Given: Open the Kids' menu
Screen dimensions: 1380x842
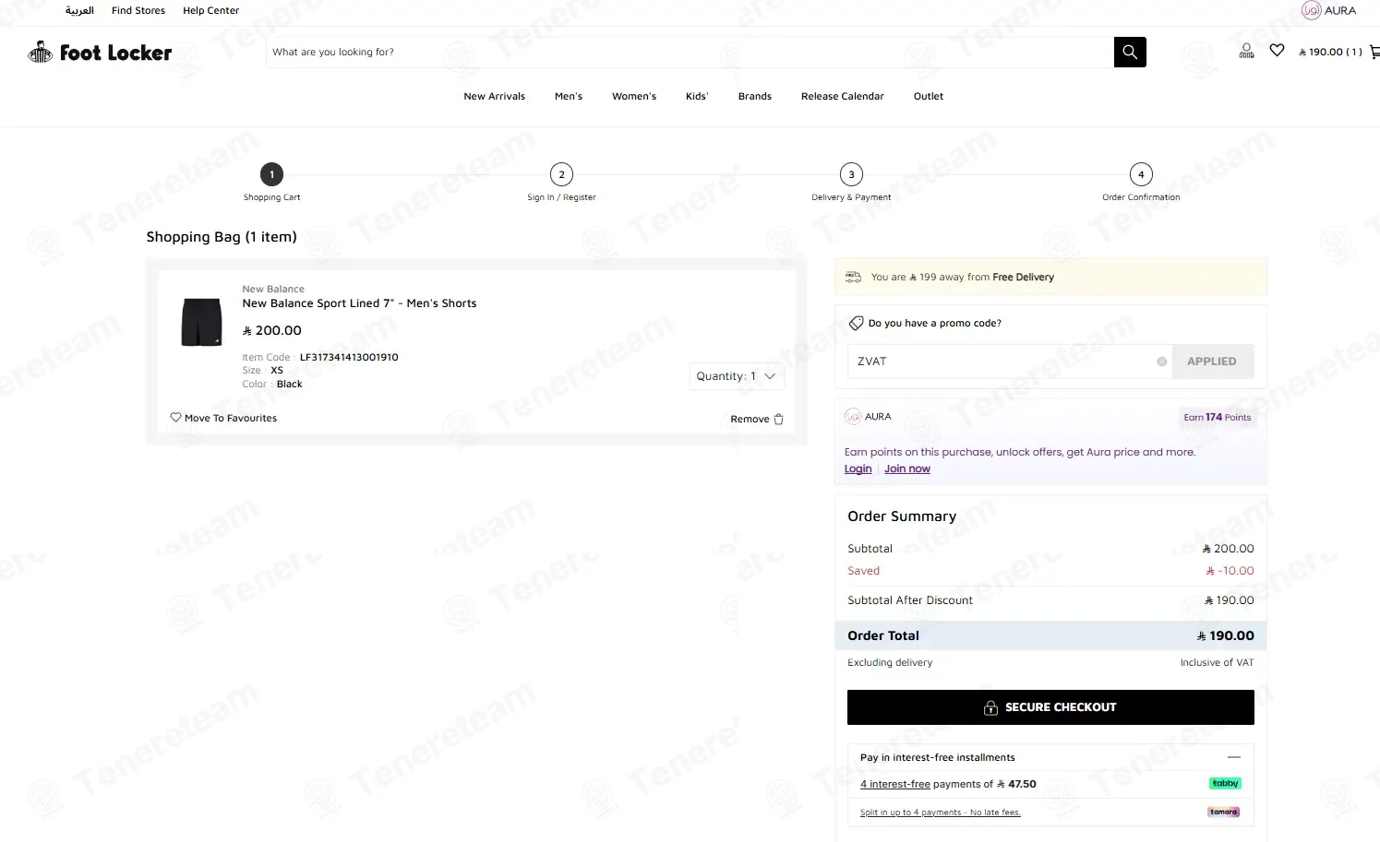Looking at the screenshot, I should click(697, 96).
